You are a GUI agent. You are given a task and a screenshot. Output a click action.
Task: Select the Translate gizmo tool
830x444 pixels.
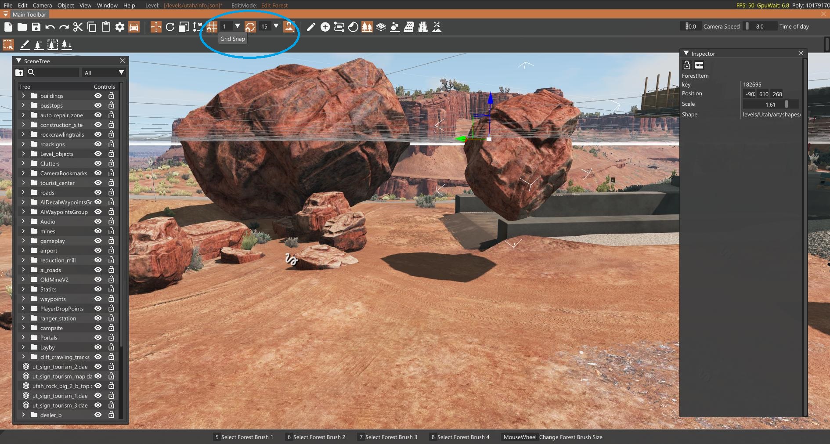click(156, 27)
